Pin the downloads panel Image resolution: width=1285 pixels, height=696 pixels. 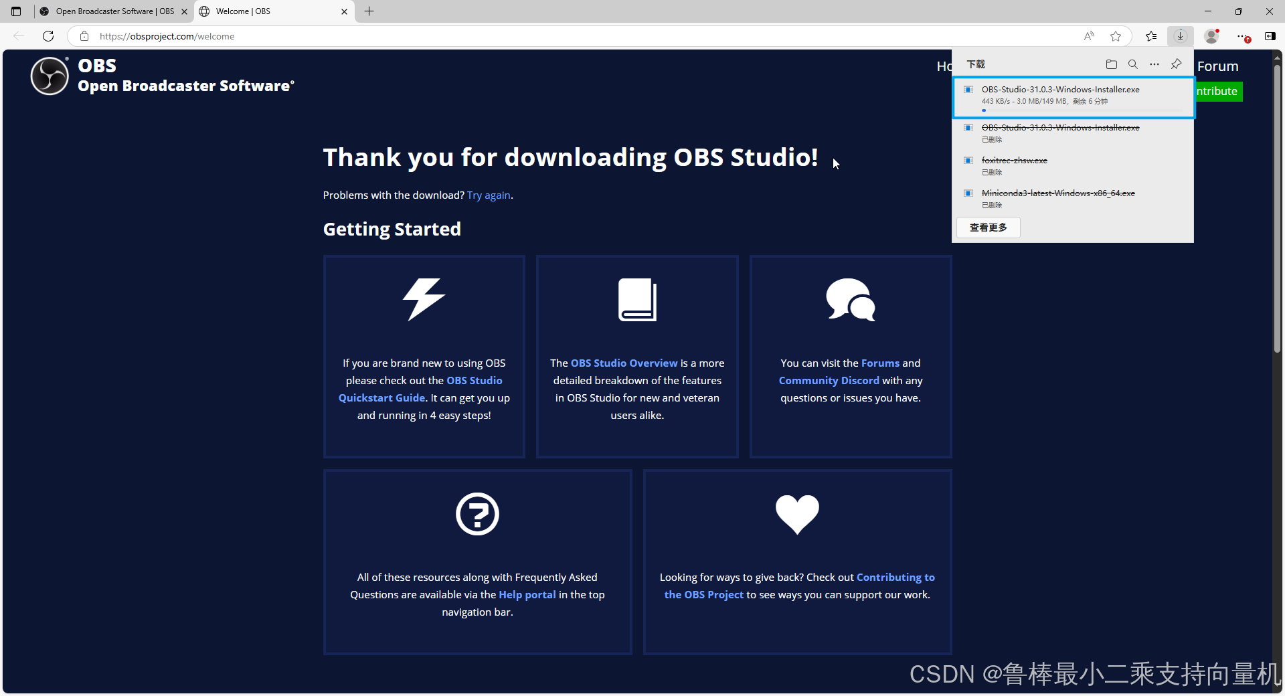pyautogui.click(x=1176, y=64)
